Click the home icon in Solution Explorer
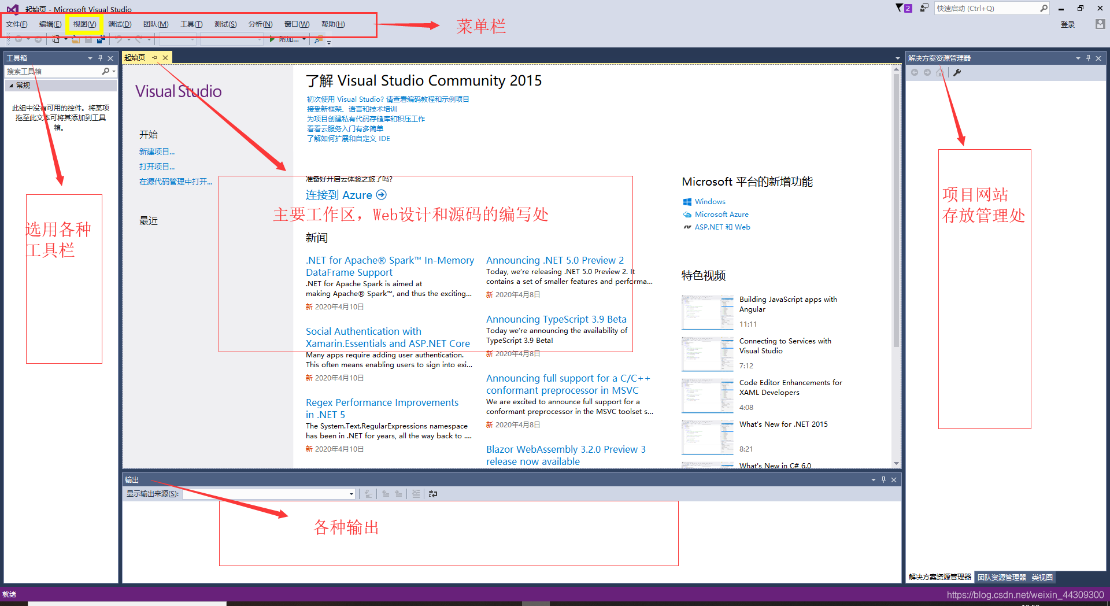The image size is (1110, 606). coord(940,72)
